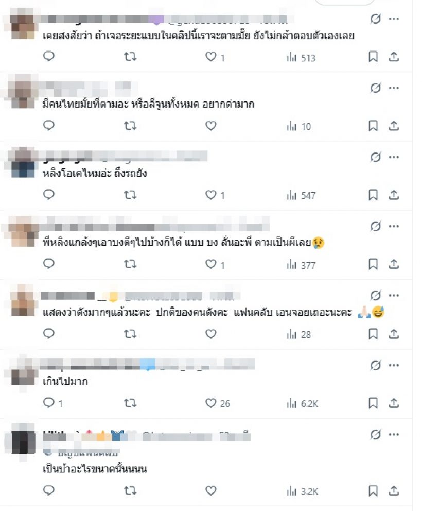Open more options on first comment
Screen dimensions: 422x511
click(394, 19)
